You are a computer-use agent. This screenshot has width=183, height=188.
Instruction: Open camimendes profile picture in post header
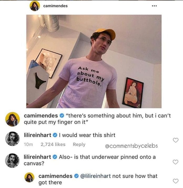coord(35,6)
